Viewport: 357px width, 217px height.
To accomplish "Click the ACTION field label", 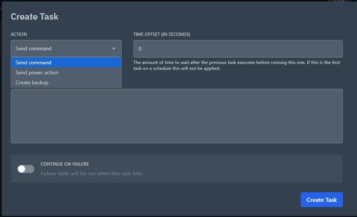I will pos(19,34).
